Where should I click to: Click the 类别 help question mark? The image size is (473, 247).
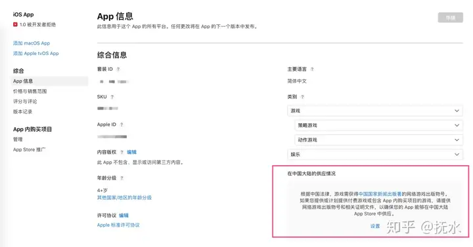click(x=303, y=97)
